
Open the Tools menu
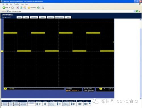point(22,4)
